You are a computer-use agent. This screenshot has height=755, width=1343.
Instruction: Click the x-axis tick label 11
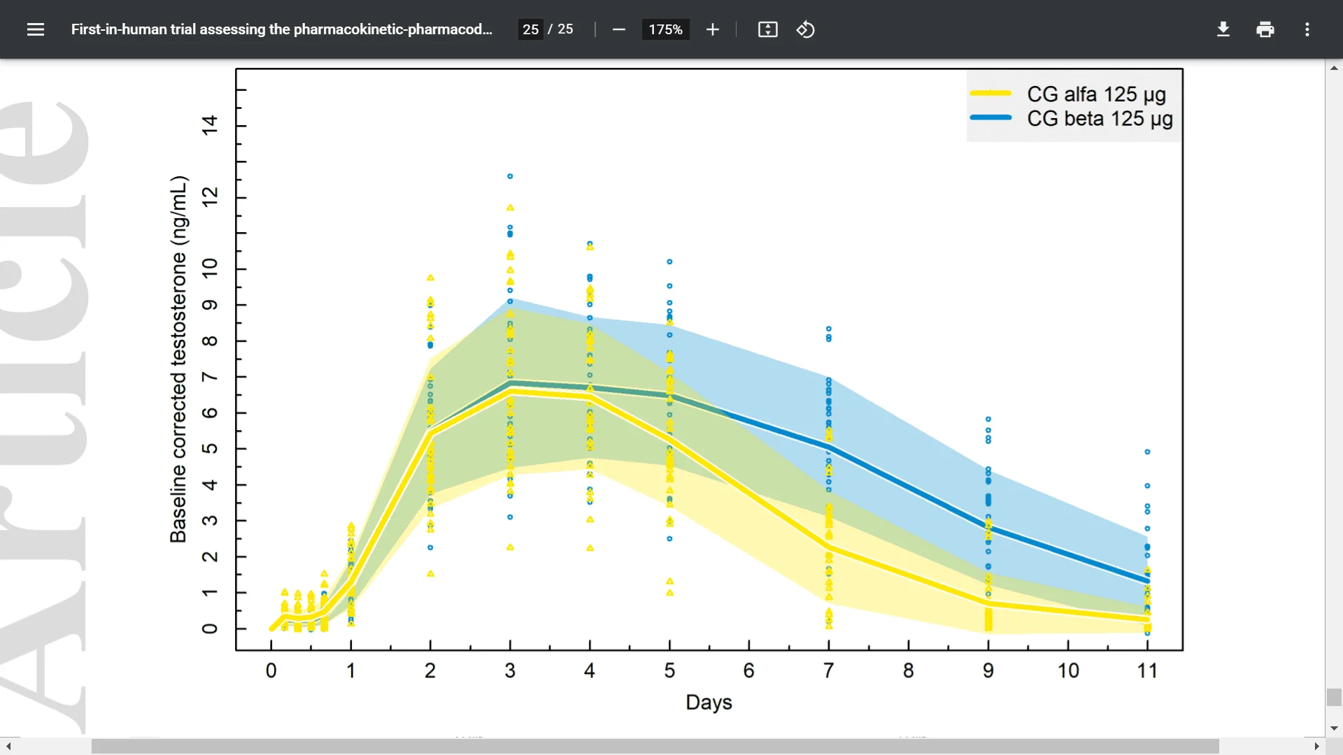[1147, 670]
